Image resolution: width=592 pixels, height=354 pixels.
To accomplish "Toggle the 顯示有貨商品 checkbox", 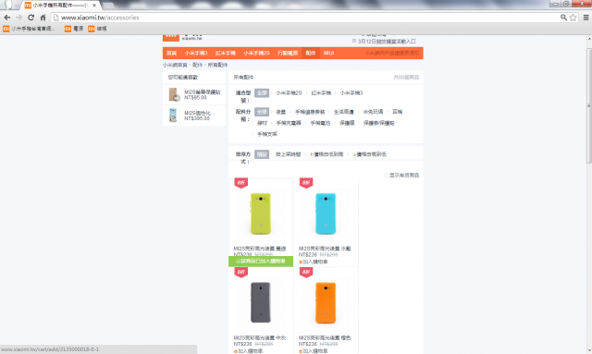I will (x=386, y=176).
